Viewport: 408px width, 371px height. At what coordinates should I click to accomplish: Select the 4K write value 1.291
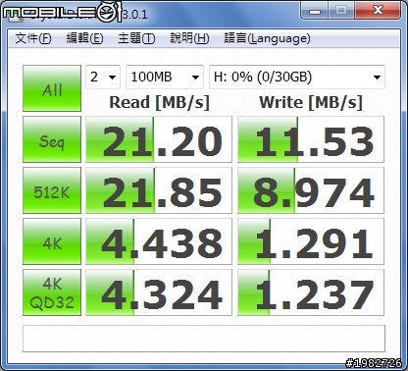pyautogui.click(x=311, y=241)
